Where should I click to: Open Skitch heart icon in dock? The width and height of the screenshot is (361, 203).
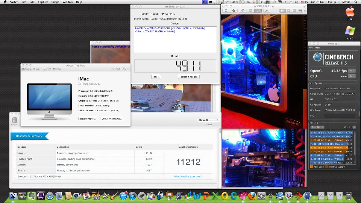(243, 195)
